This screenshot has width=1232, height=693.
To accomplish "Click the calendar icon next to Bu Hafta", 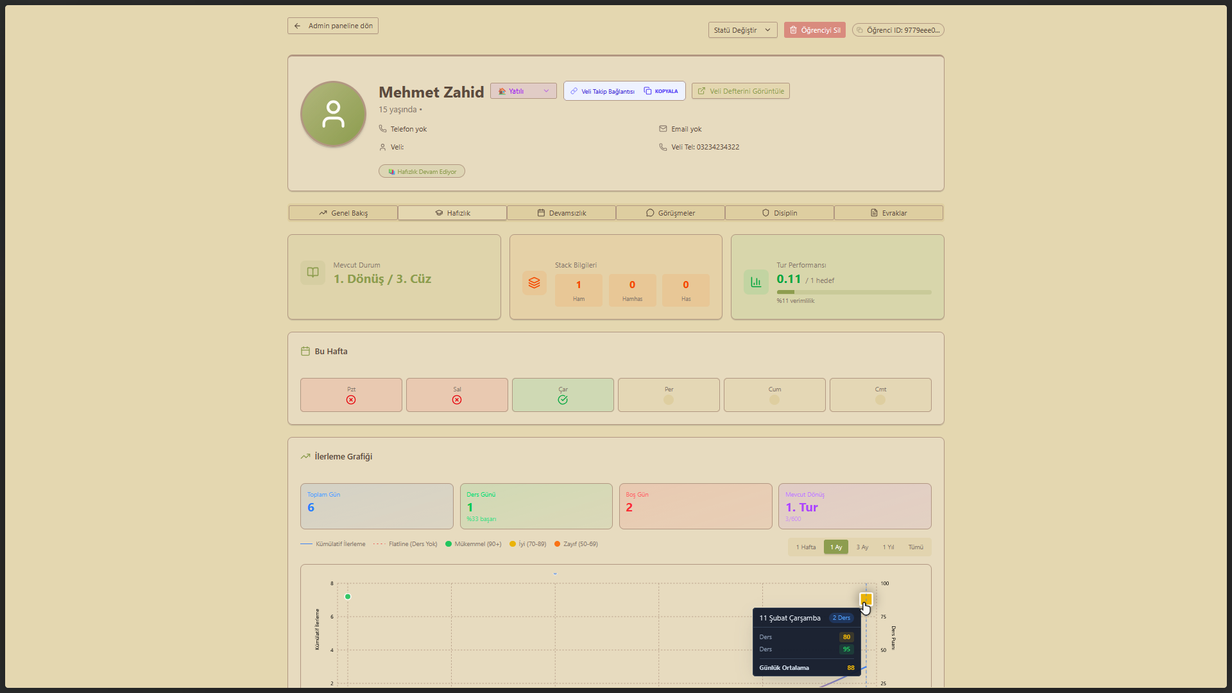I will tap(305, 351).
